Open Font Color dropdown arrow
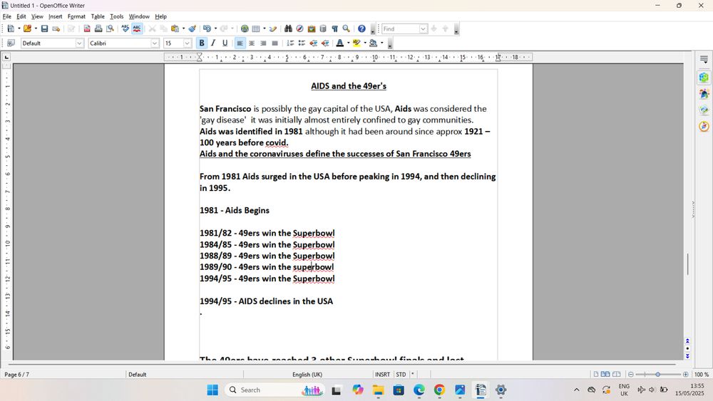 click(x=349, y=43)
